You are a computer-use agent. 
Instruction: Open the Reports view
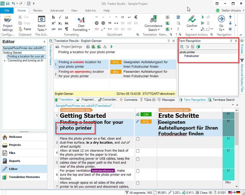tap(24, 161)
